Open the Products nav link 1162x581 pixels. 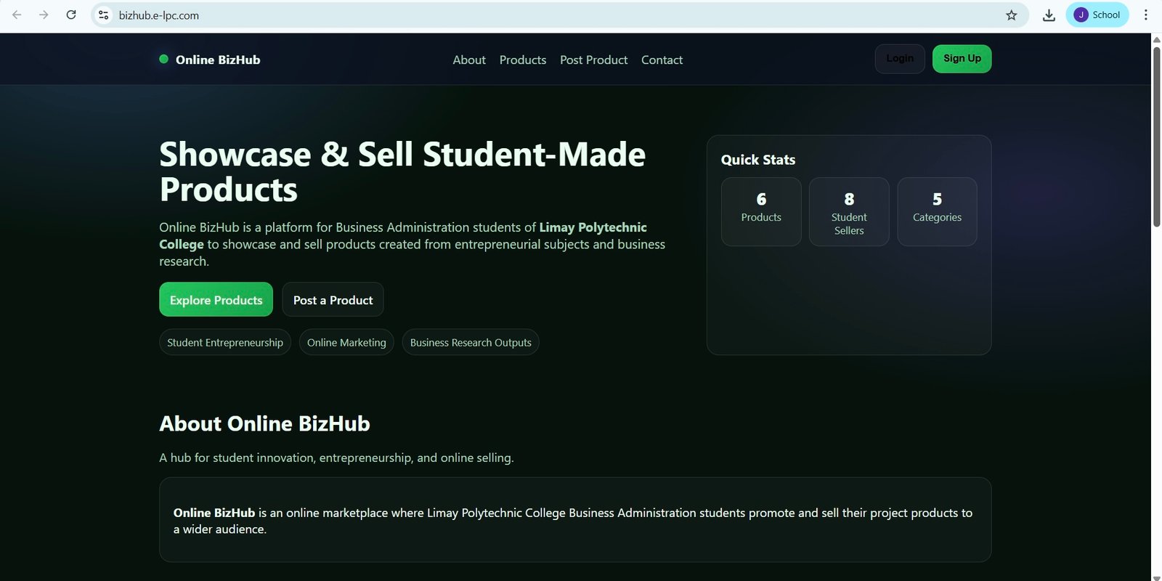point(523,60)
